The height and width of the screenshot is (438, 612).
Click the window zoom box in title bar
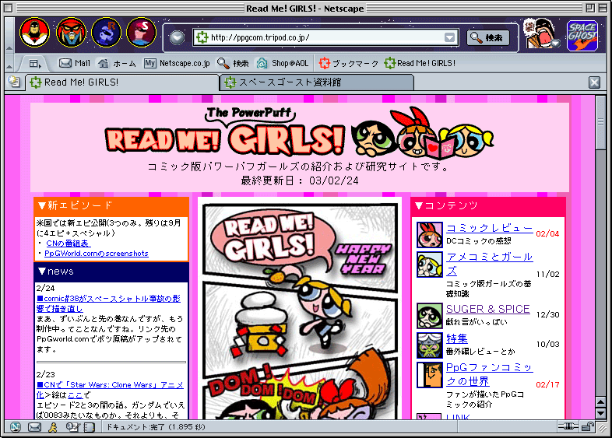(590, 8)
